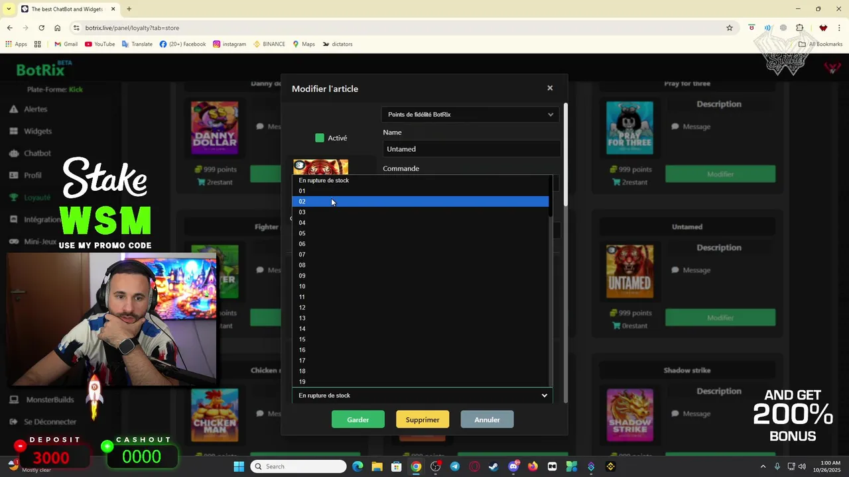This screenshot has height=477, width=849.
Task: Open YouTube bookmark
Action: 99,44
